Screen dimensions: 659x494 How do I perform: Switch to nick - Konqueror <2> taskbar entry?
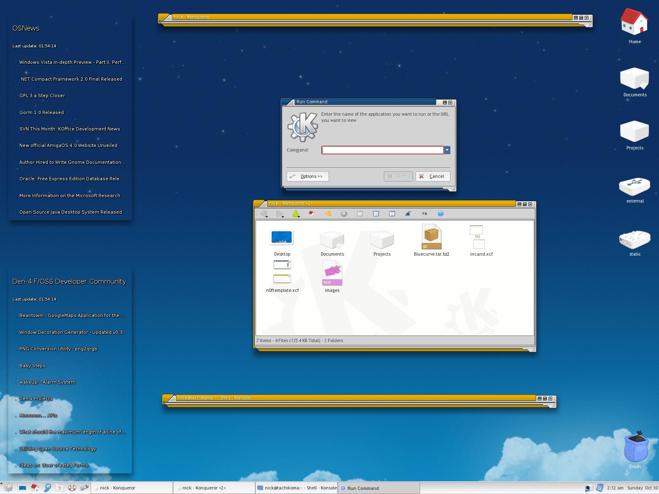point(214,488)
